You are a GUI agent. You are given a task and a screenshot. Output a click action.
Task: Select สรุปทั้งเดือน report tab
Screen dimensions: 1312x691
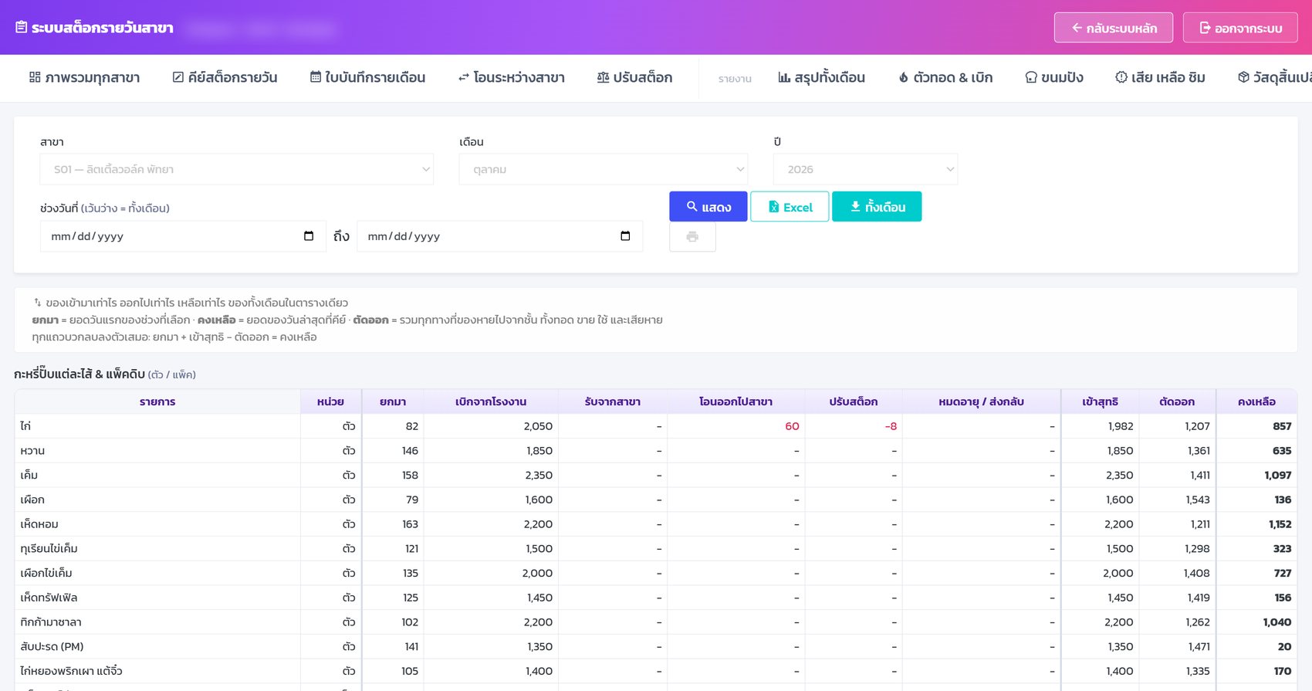point(821,78)
